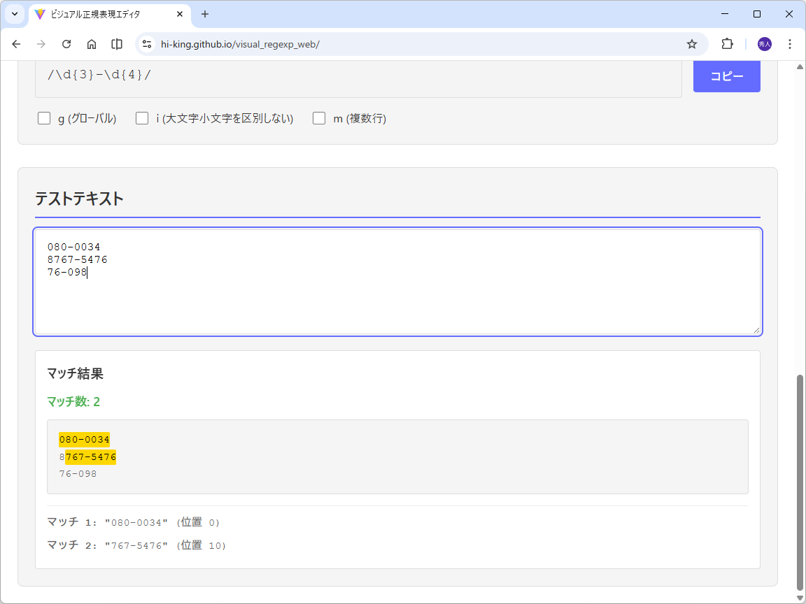This screenshot has height=604, width=806.
Task: Open Chrome's three-dot menu
Action: [790, 43]
